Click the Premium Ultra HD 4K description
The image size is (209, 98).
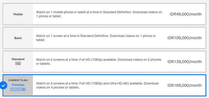[97, 86]
